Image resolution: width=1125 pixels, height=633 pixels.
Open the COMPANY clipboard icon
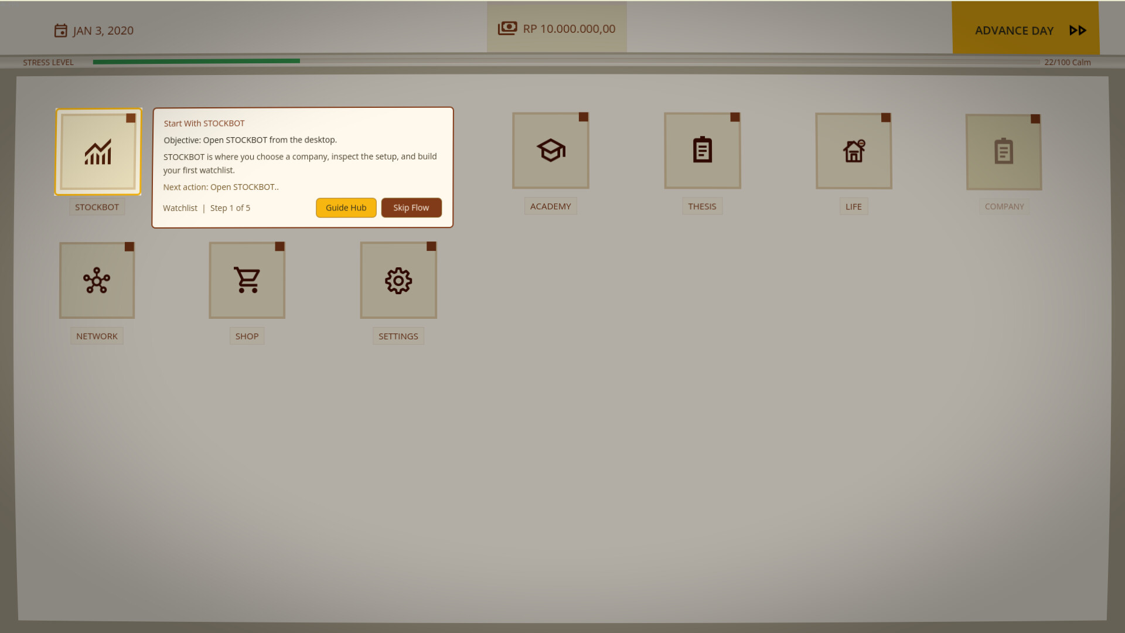1004,152
